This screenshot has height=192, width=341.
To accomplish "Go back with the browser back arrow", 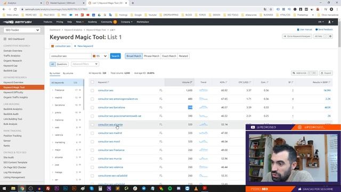I will click(4, 10).
